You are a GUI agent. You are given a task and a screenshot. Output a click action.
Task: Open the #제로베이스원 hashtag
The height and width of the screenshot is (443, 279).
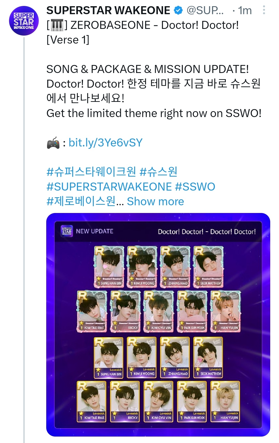click(81, 201)
